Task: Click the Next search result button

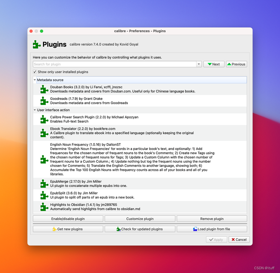Action: 214,64
